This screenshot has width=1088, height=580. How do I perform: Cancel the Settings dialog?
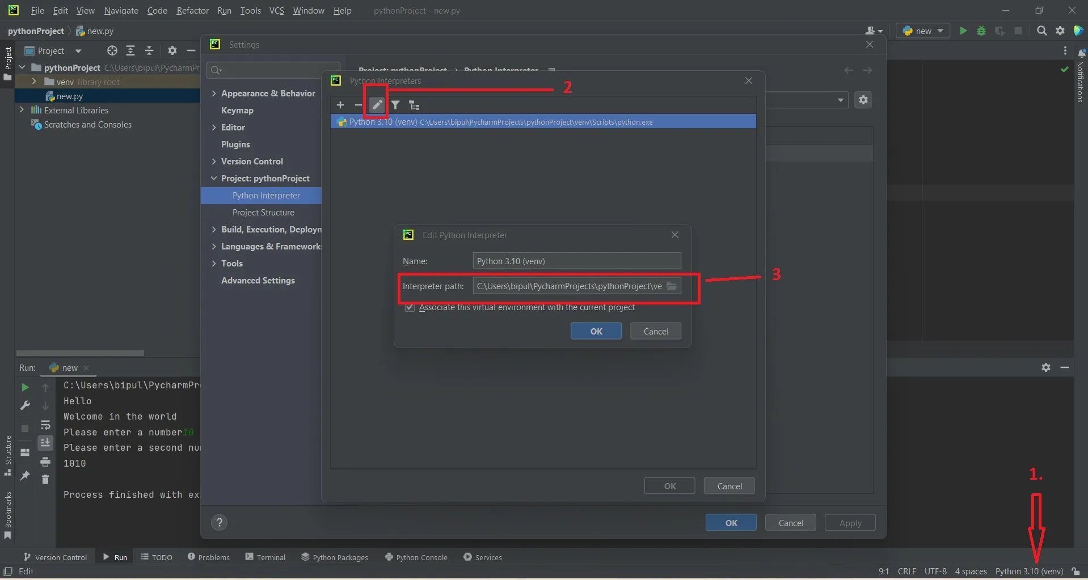click(x=791, y=523)
